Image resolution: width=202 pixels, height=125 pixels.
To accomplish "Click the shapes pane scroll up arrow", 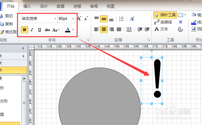I will coord(24,79).
